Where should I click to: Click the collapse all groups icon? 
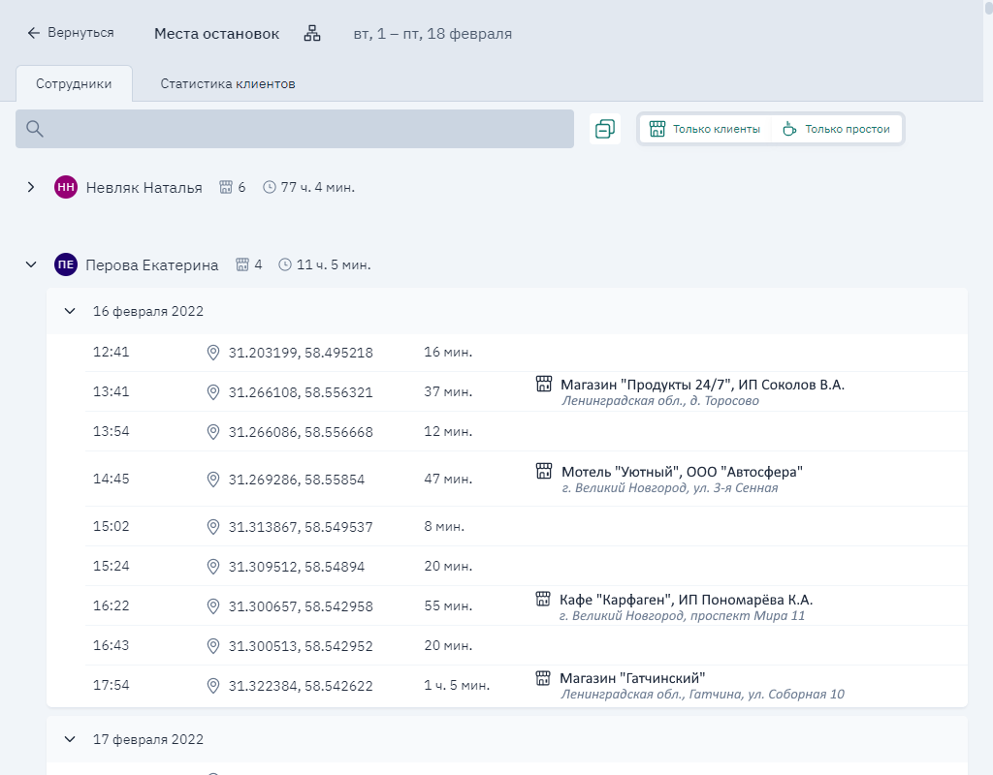coord(605,129)
